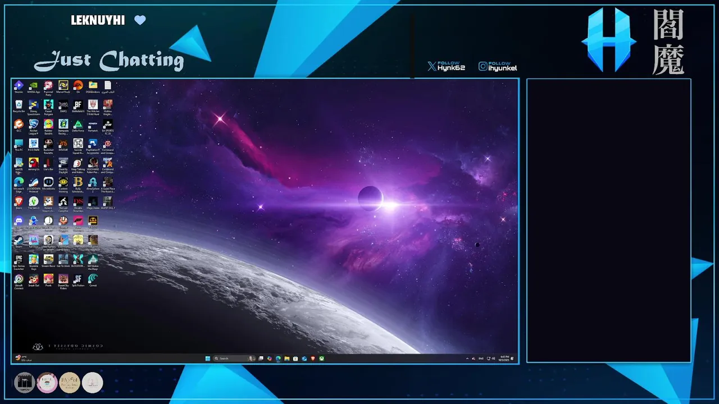Open the Recycle Bin on desktop

tap(19, 106)
